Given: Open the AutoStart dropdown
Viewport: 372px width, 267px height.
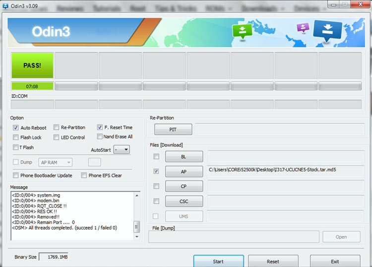Looking at the screenshot, I should tap(122, 150).
